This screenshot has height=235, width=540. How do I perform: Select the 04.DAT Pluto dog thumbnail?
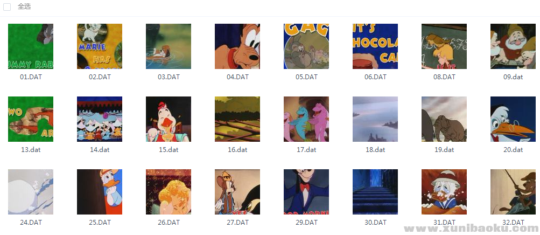click(x=237, y=46)
